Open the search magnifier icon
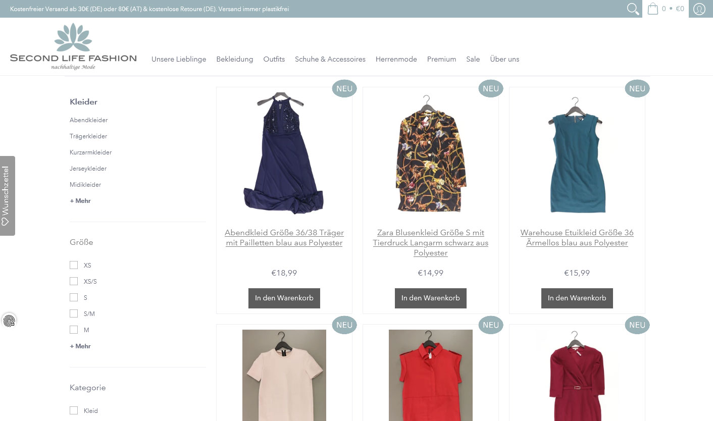Viewport: 713px width, 421px height. pyautogui.click(x=633, y=9)
